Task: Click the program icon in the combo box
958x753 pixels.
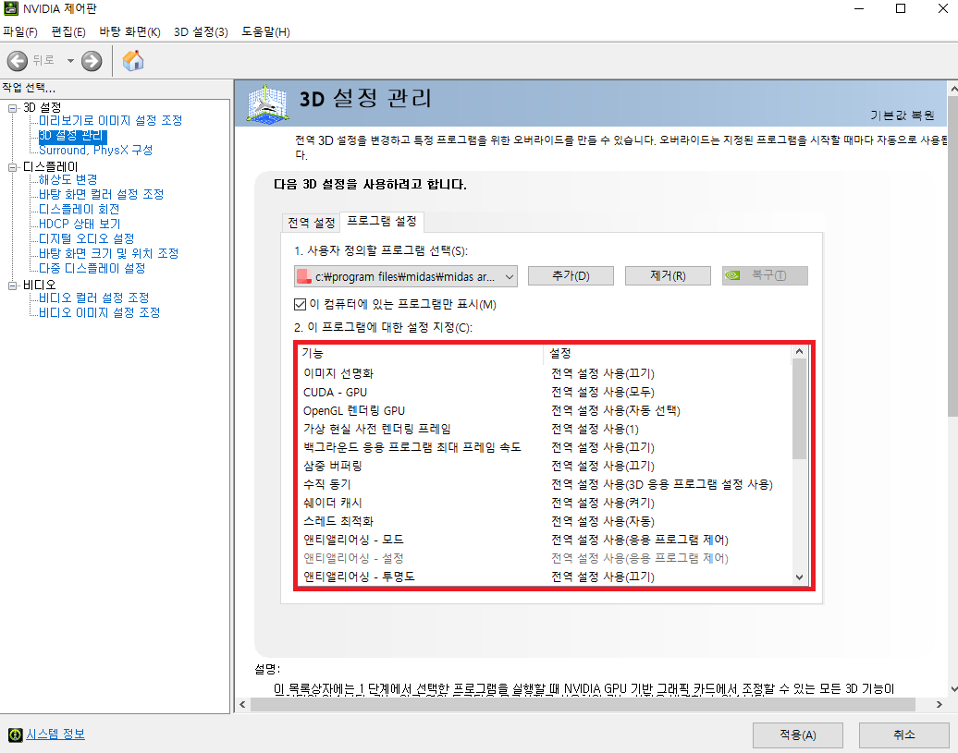Action: tap(303, 276)
